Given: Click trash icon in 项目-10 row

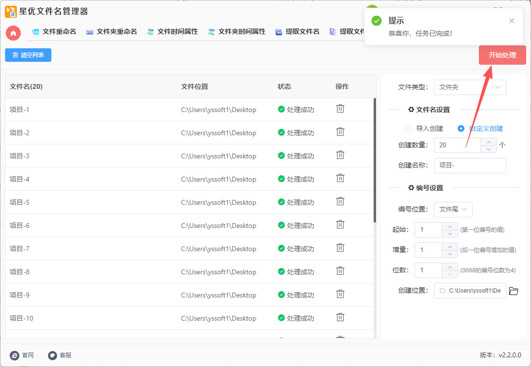Looking at the screenshot, I should pyautogui.click(x=340, y=317).
